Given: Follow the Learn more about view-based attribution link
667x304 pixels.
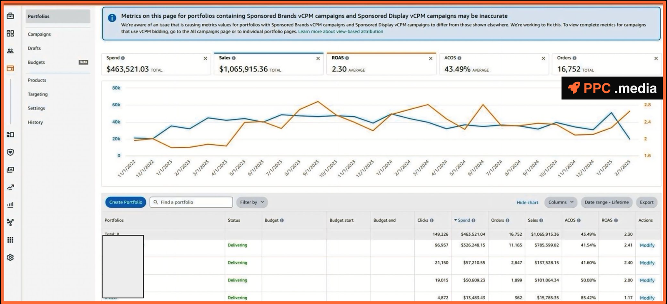Looking at the screenshot, I should click(341, 31).
